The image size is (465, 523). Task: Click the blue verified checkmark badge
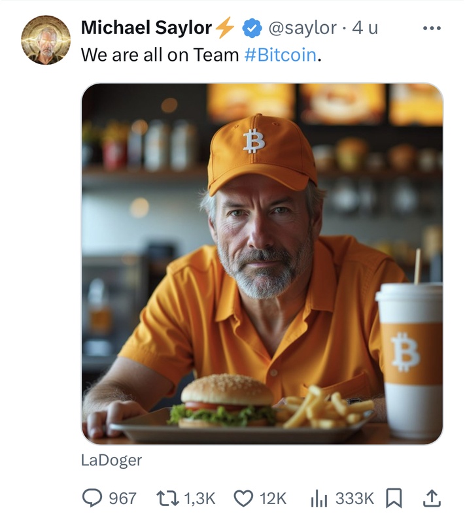[252, 28]
